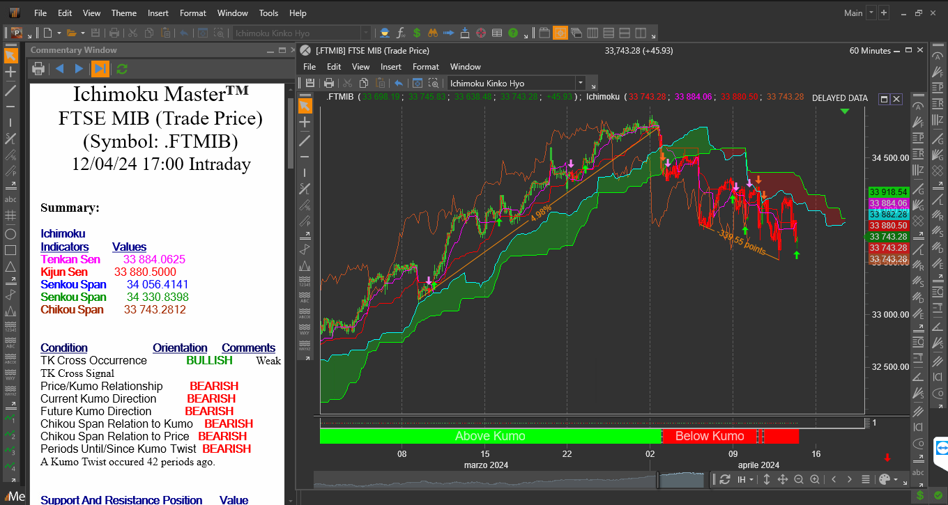
Task: Open the Main workspace dropdown arrow
Action: (871, 13)
